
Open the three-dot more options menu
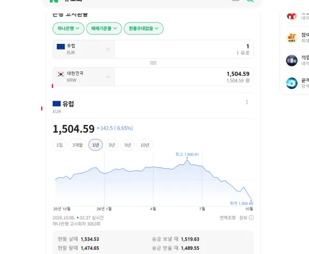pyautogui.click(x=247, y=102)
